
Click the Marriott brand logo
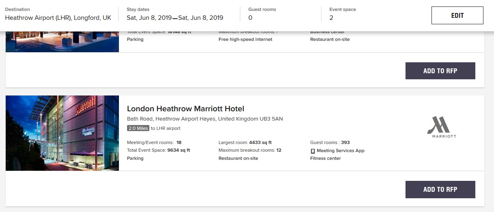[441, 127]
